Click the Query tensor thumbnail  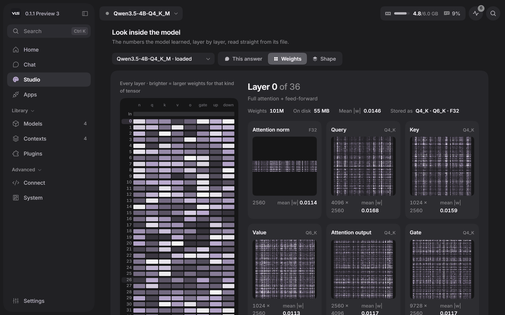pos(363,166)
